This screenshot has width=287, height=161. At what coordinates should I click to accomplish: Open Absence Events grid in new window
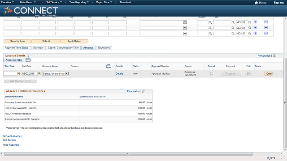(274, 55)
